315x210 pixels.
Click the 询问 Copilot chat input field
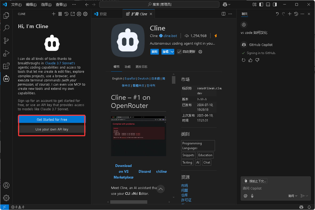click(x=276, y=188)
